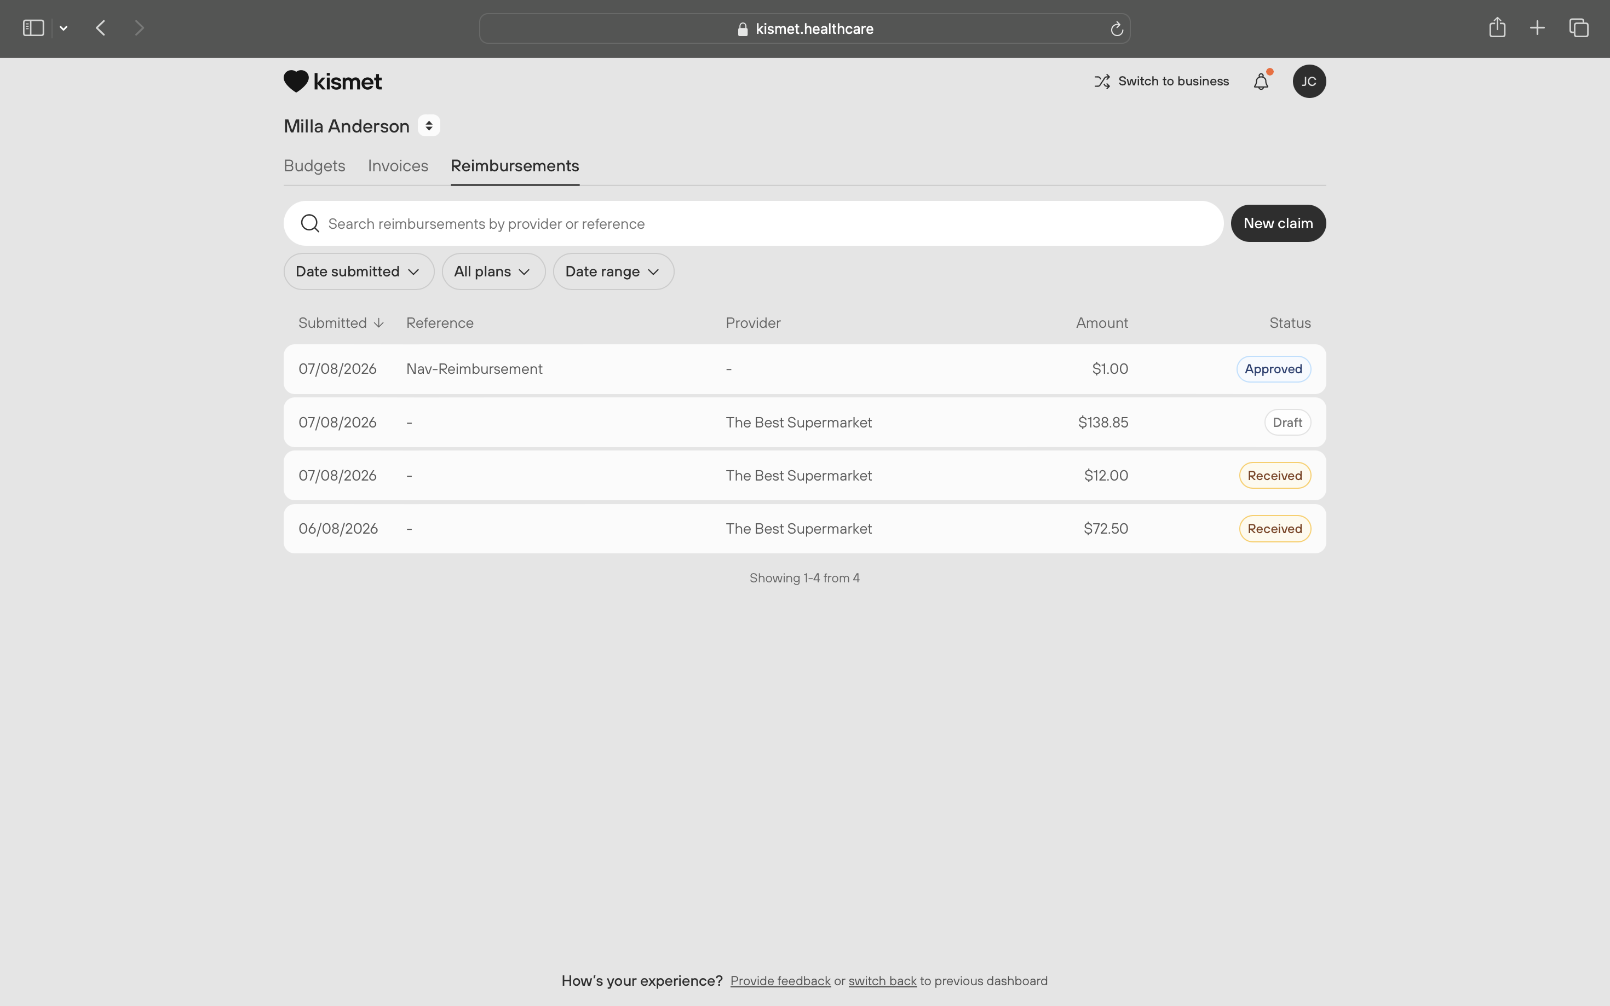
Task: Expand the Date submitted dropdown
Action: pos(359,271)
